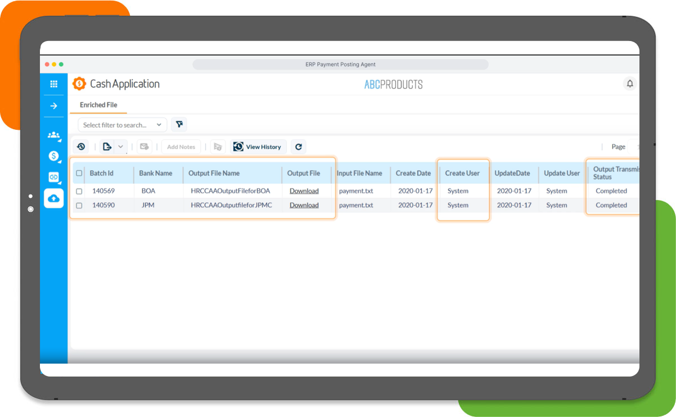The width and height of the screenshot is (676, 417).
Task: Click the notification bell
Action: 630,84
